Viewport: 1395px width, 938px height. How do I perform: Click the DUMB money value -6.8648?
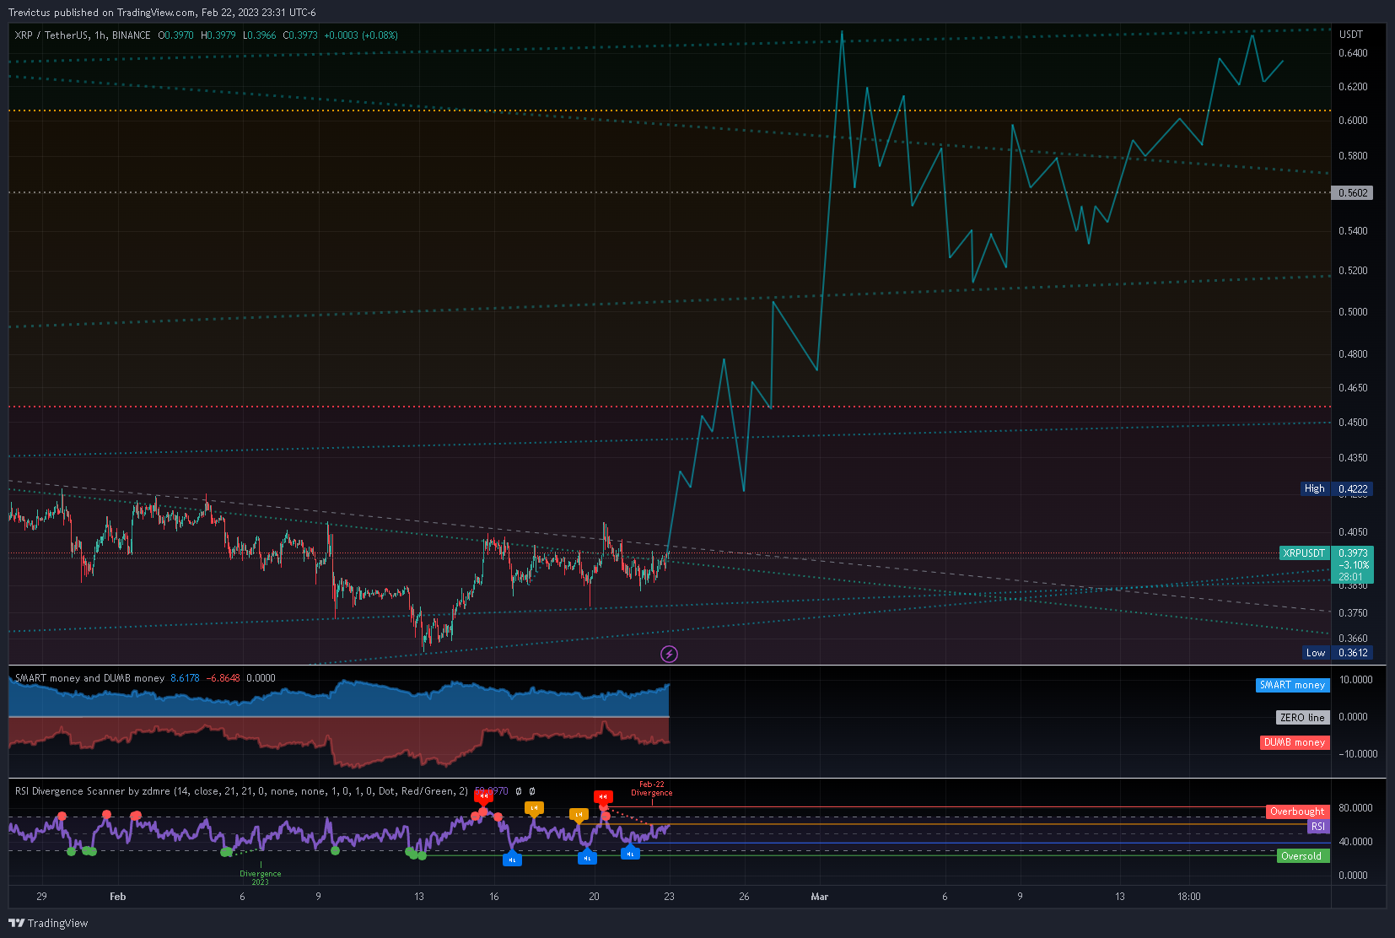[x=224, y=678]
